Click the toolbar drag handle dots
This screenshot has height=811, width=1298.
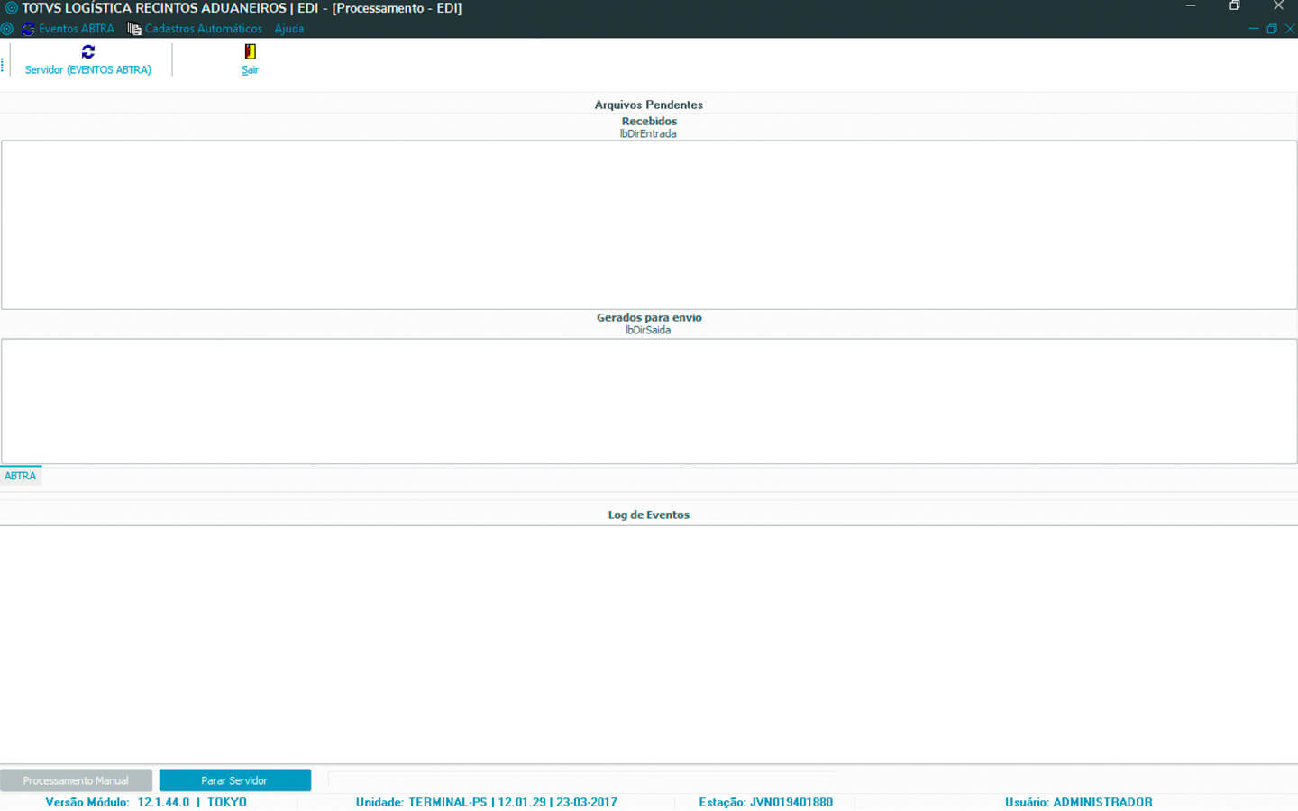coord(3,65)
